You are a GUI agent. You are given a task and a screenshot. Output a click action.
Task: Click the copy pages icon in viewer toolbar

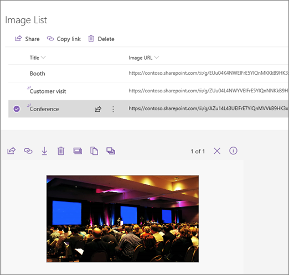tap(94, 151)
